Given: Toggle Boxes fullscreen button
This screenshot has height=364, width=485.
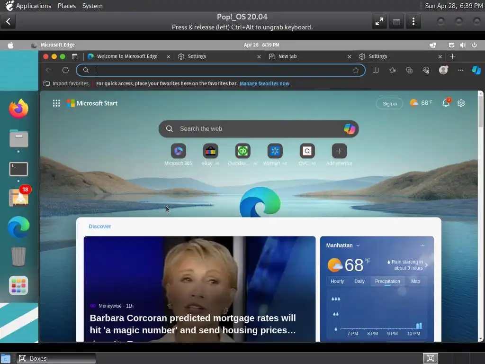Looking at the screenshot, I should click(x=379, y=21).
